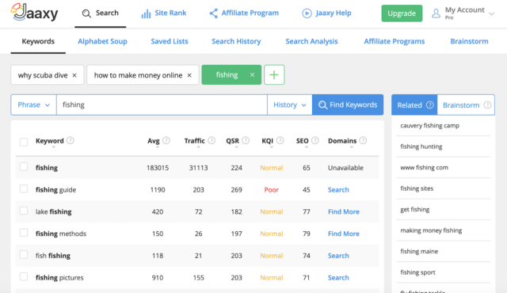Screen dimensions: 507x293
Task: Open the Saved Lists tab
Action: (x=170, y=41)
